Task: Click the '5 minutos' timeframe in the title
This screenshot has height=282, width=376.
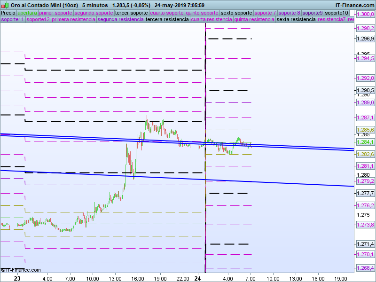Action: coord(95,5)
